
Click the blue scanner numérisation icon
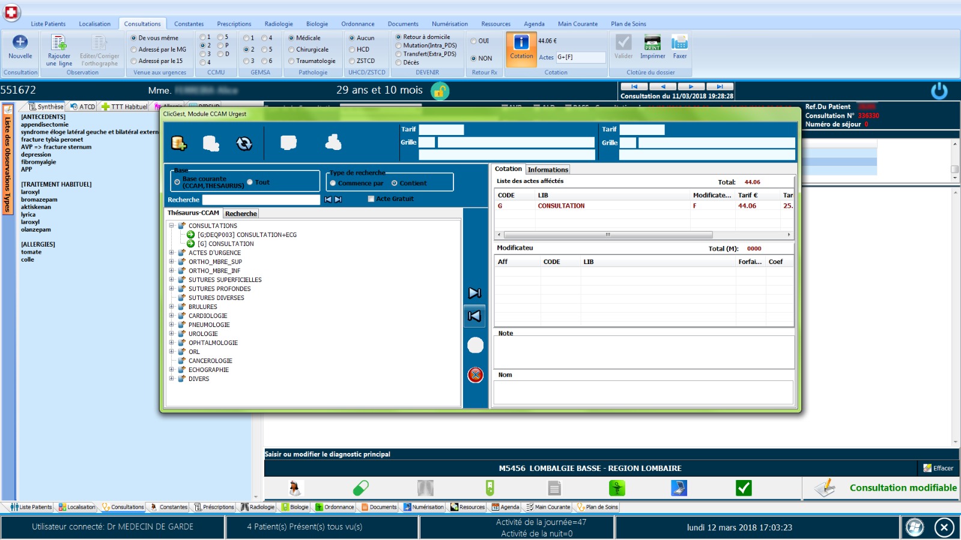point(679,488)
